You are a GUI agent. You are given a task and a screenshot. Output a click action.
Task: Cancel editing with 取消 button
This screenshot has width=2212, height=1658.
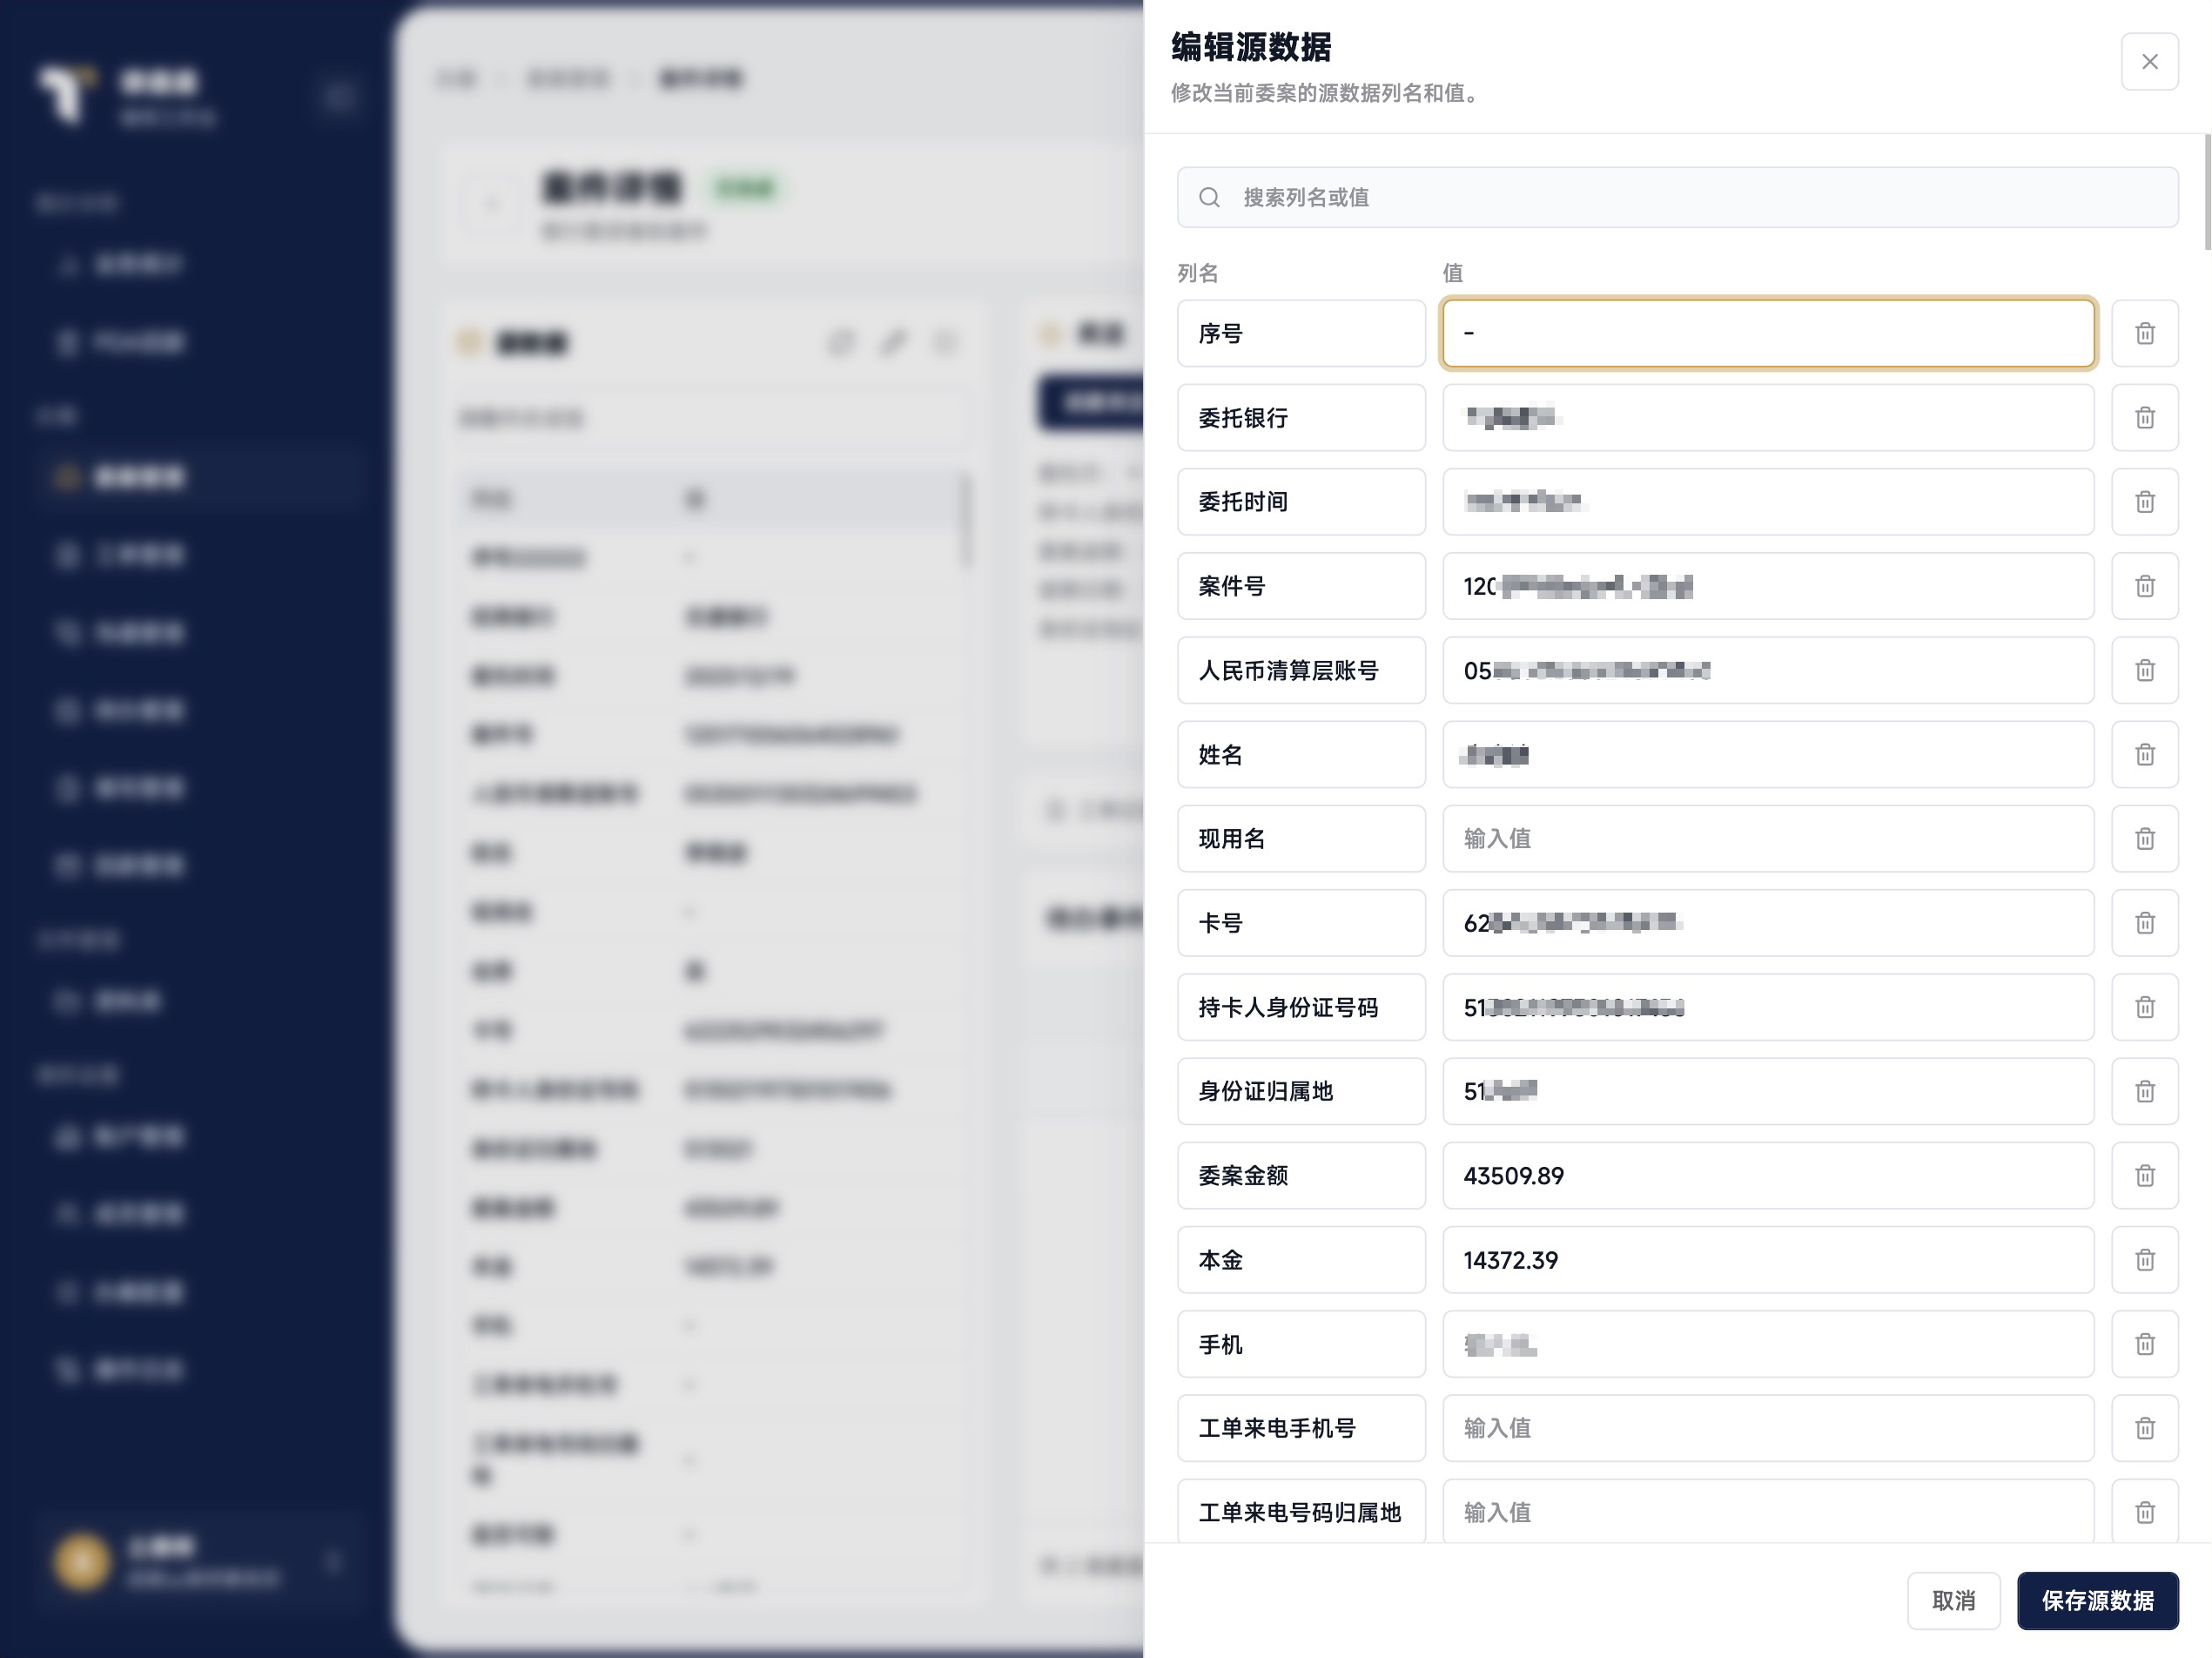coord(1953,1600)
